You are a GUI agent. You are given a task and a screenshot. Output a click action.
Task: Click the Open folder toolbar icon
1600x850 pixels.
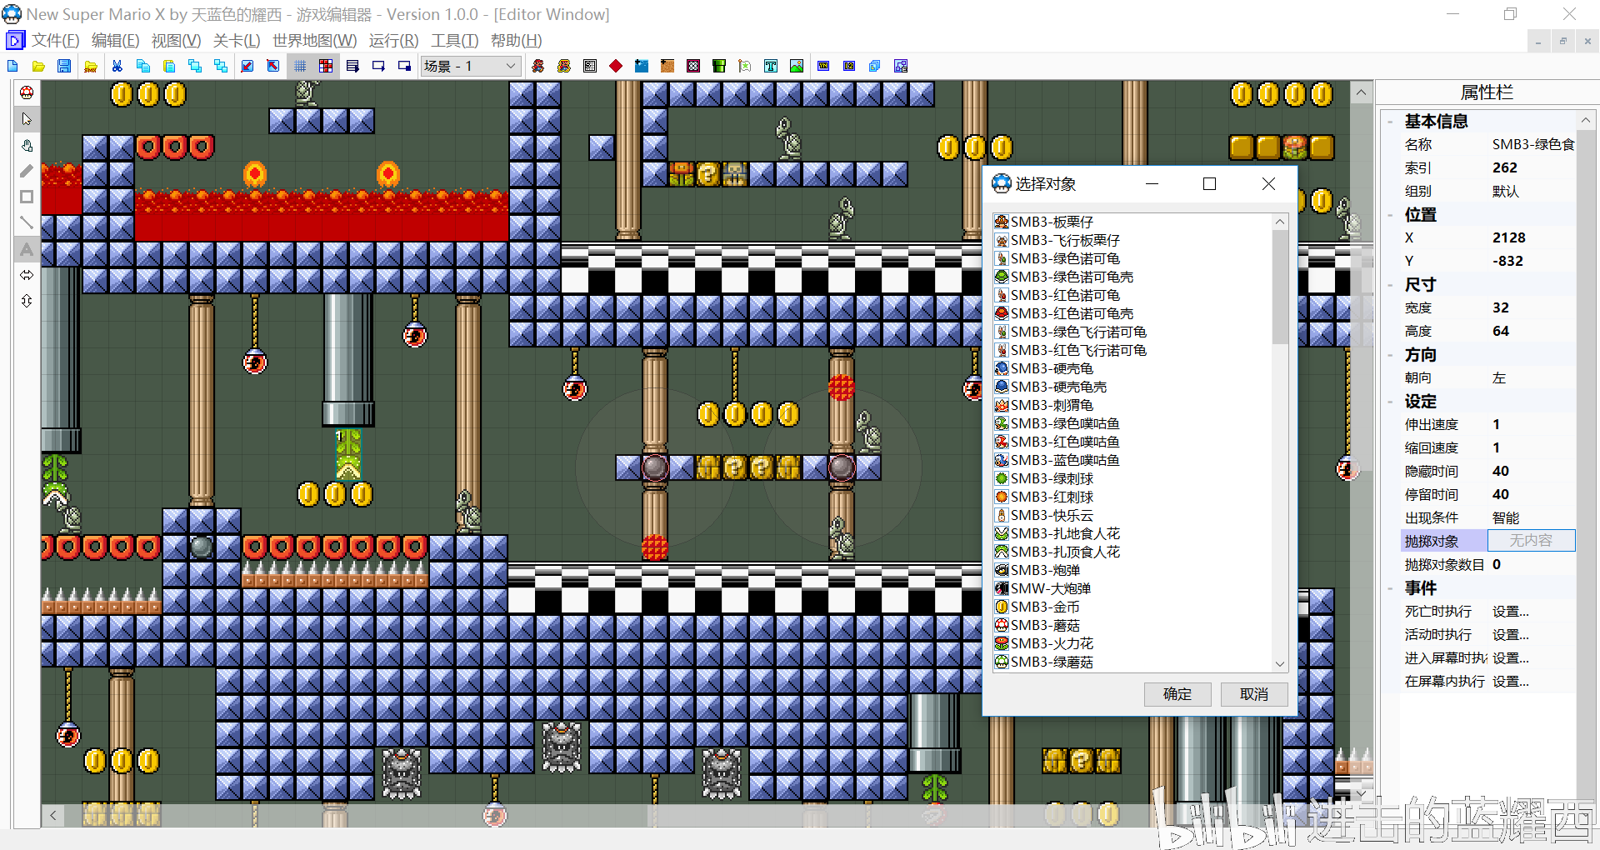[x=38, y=66]
